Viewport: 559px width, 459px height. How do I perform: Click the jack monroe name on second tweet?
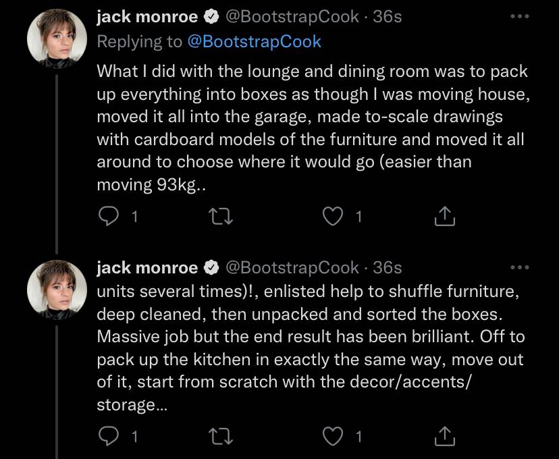(x=147, y=267)
